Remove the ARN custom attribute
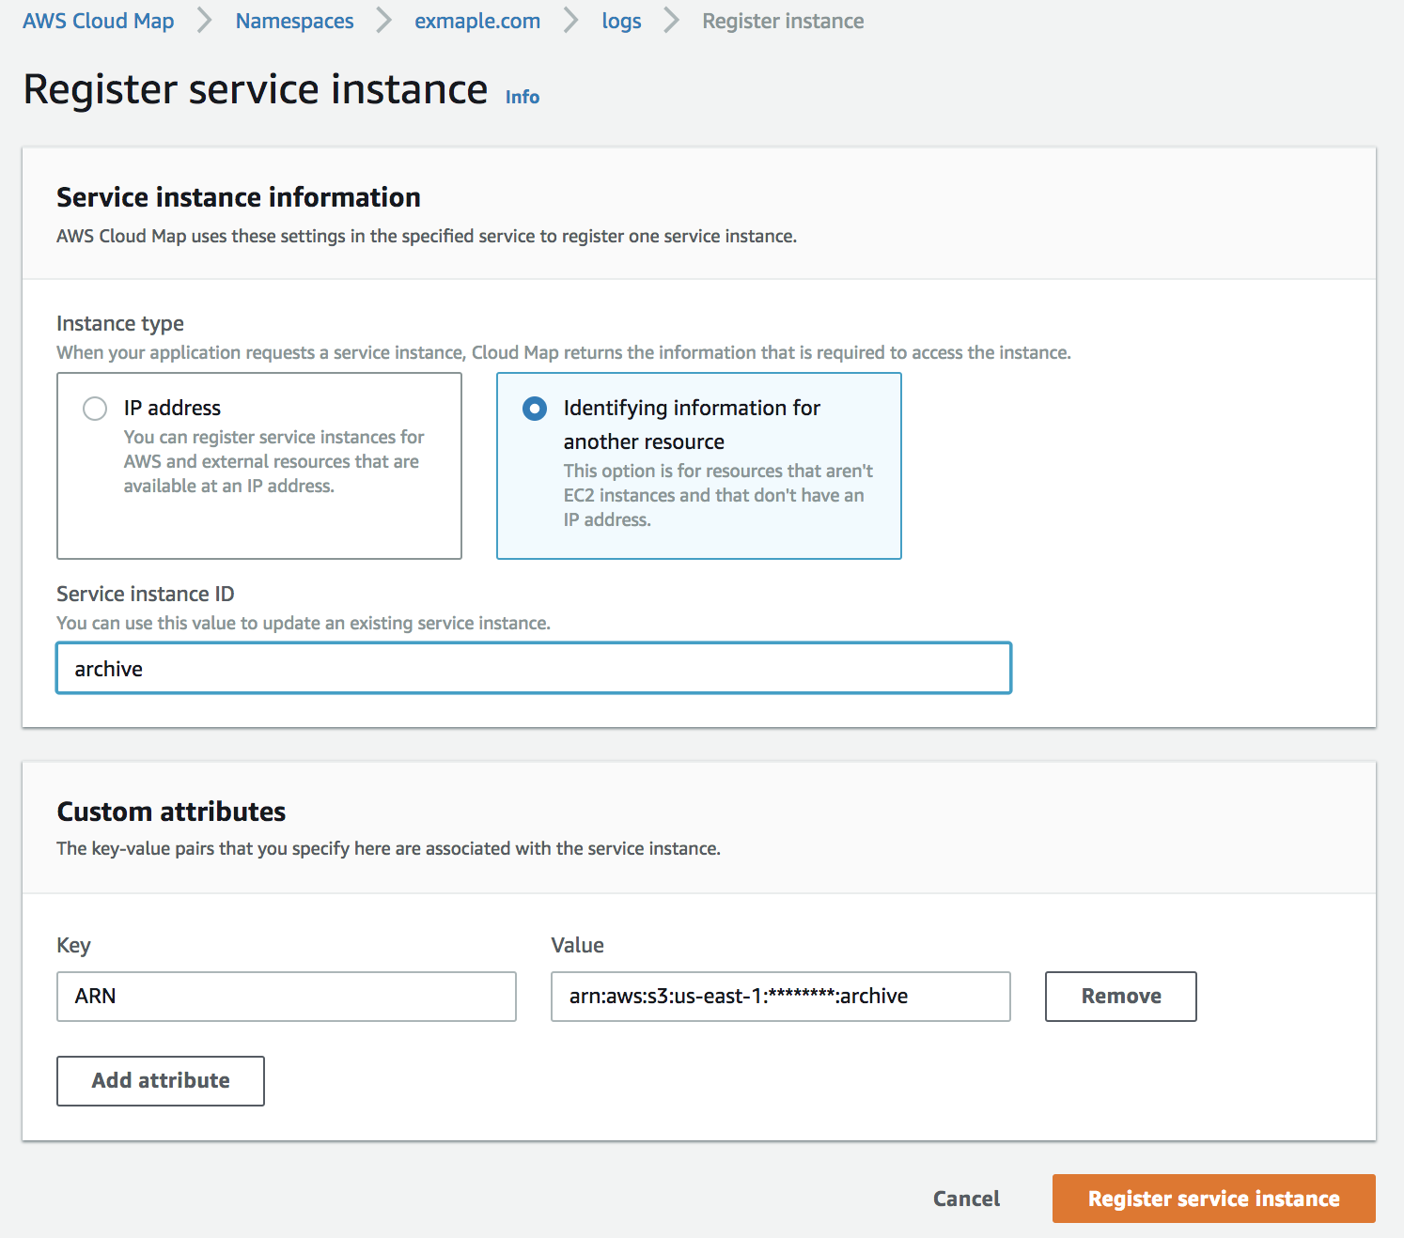The height and width of the screenshot is (1238, 1404). pos(1119,997)
